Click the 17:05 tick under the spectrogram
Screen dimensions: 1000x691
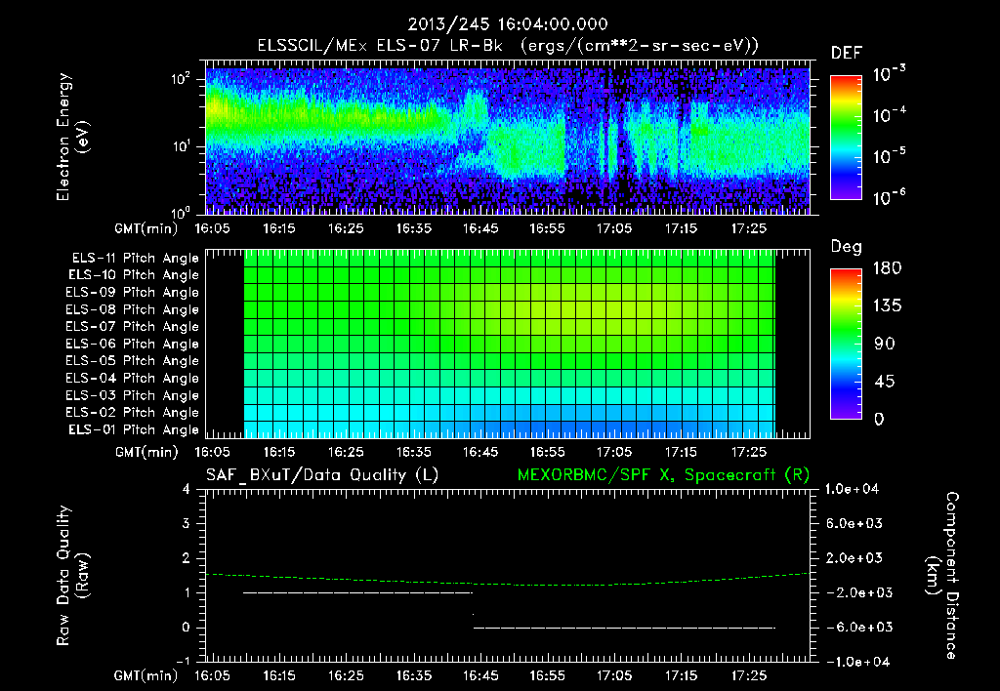tap(614, 228)
